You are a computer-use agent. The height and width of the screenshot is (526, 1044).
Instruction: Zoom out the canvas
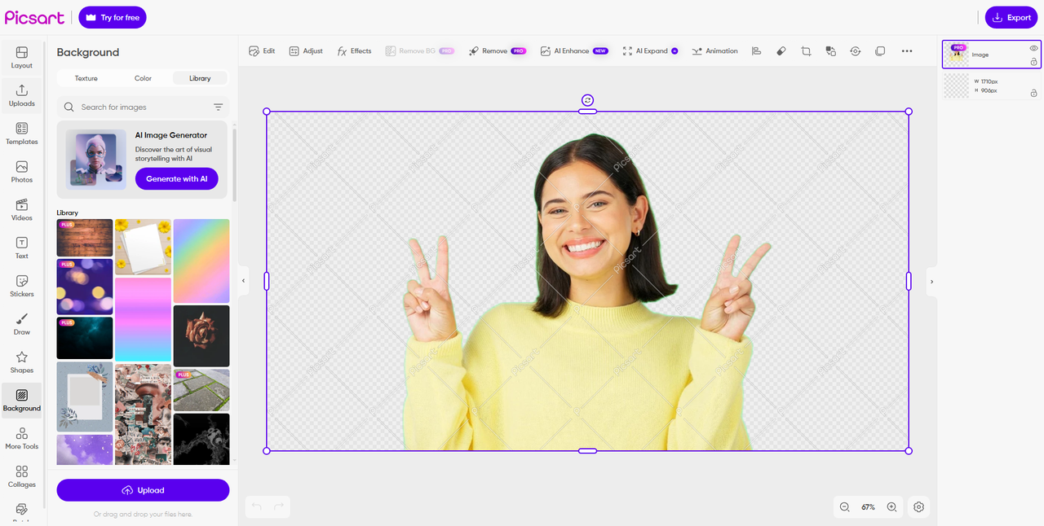[845, 506]
